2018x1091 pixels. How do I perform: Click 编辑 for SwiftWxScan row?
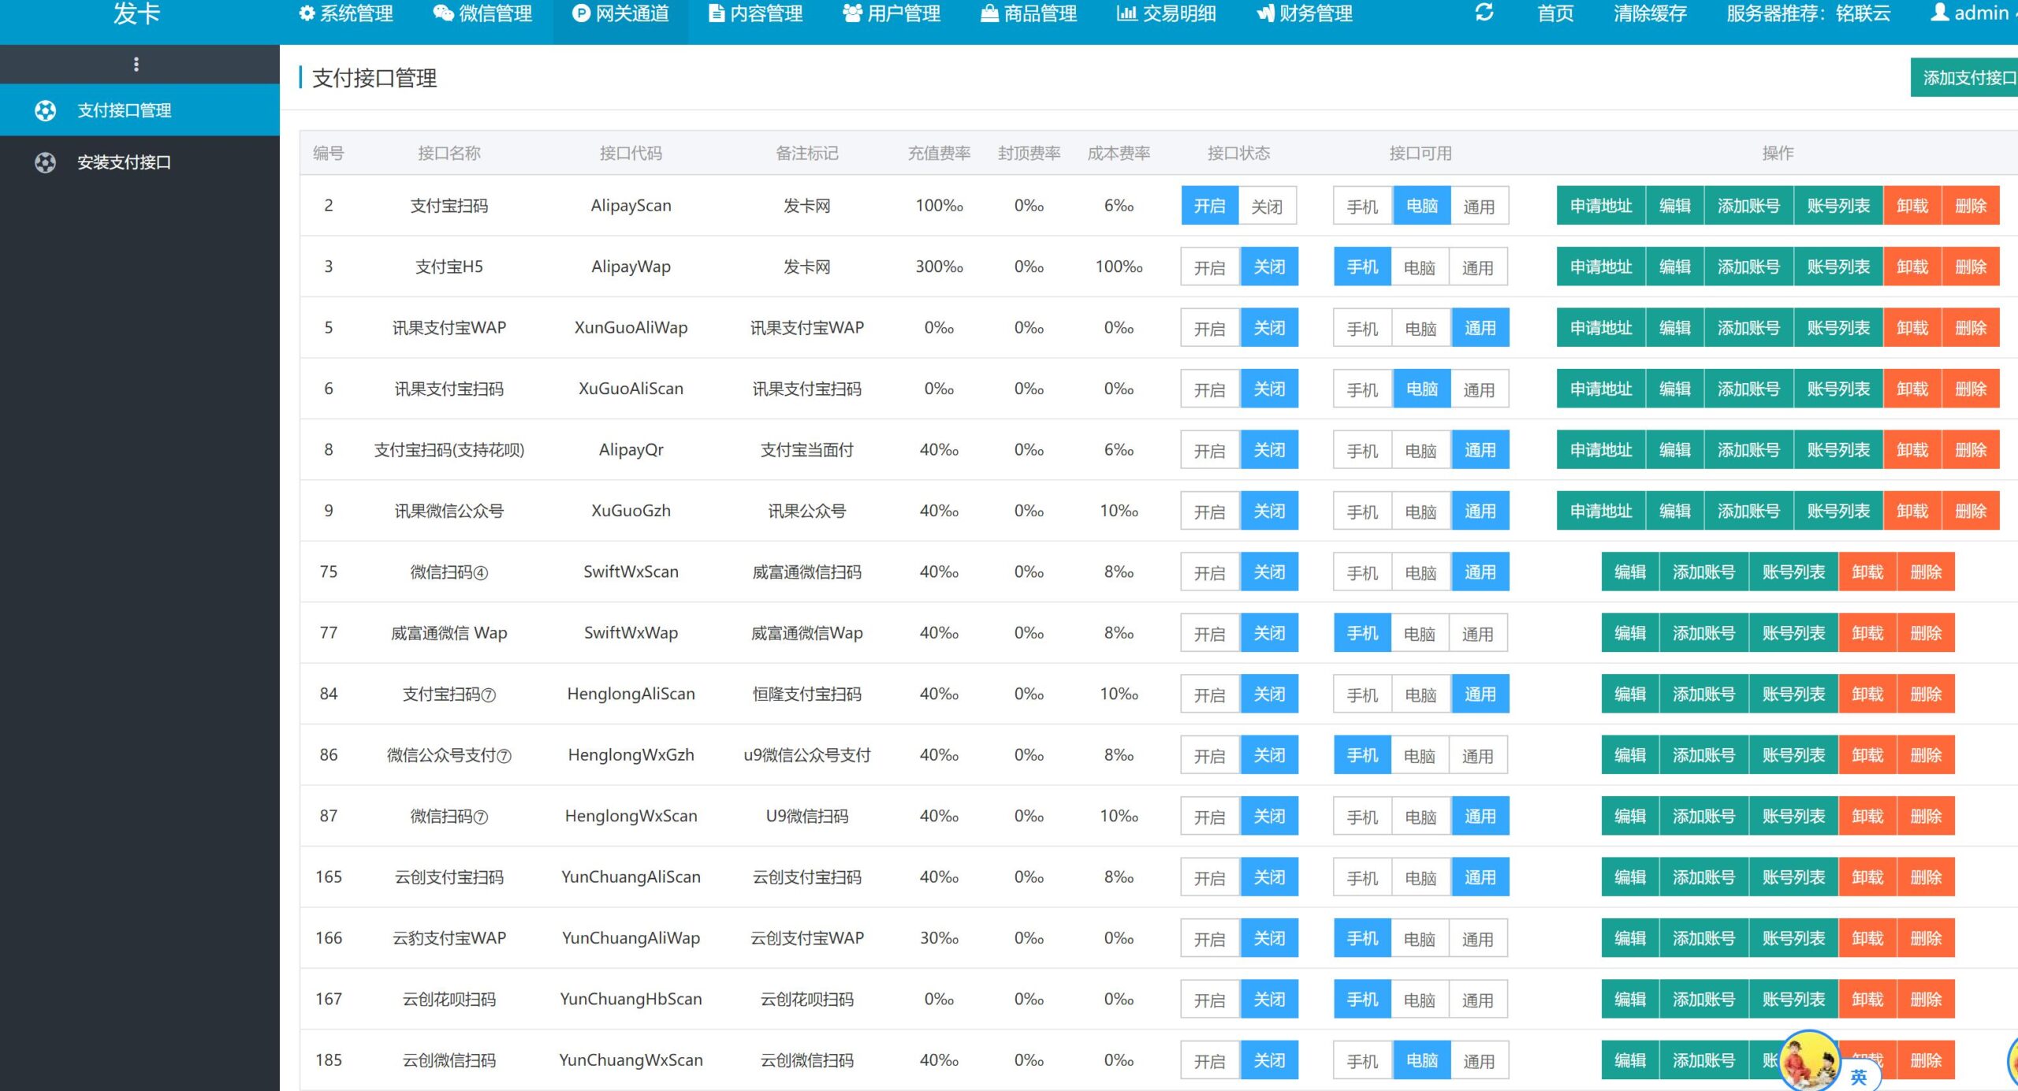[x=1630, y=572]
